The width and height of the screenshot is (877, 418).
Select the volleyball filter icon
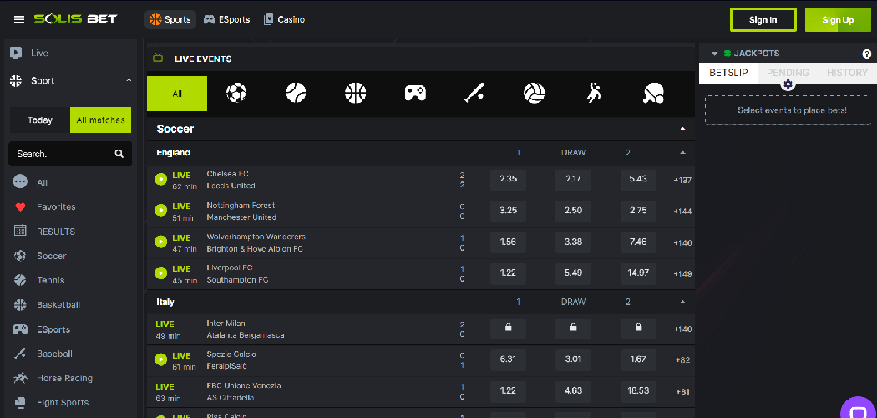pyautogui.click(x=535, y=93)
